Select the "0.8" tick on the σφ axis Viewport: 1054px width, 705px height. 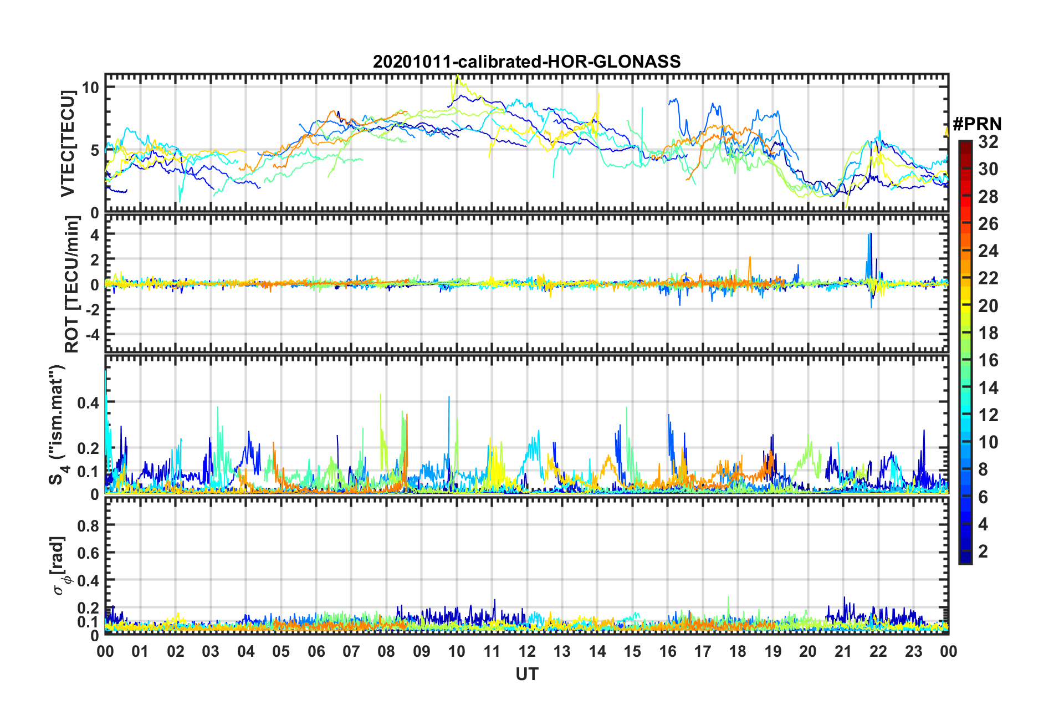point(89,525)
